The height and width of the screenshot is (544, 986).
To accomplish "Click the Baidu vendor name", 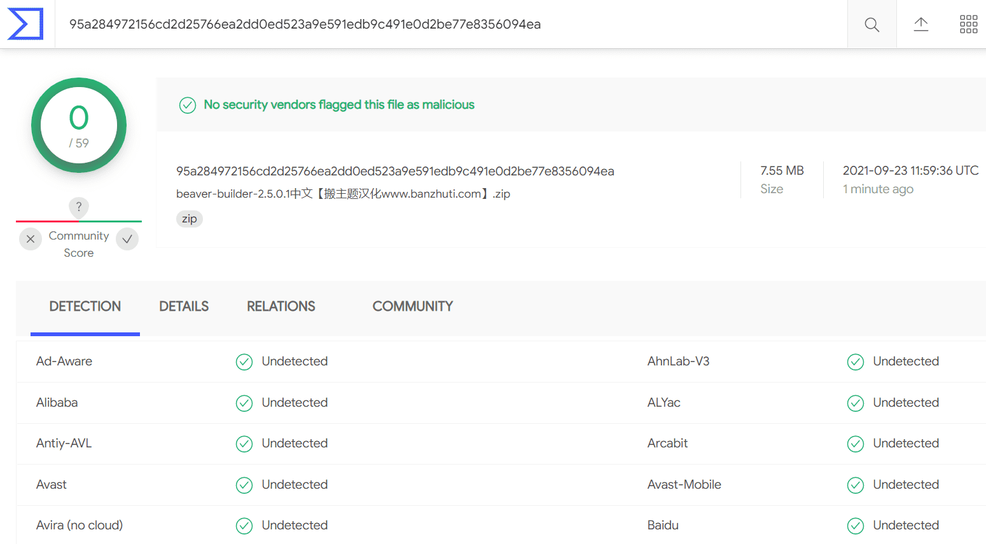I will [x=663, y=525].
